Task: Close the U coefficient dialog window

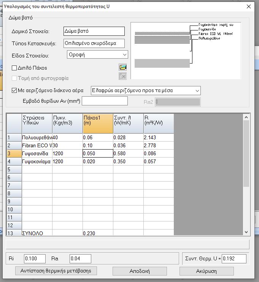Action: [249, 6]
